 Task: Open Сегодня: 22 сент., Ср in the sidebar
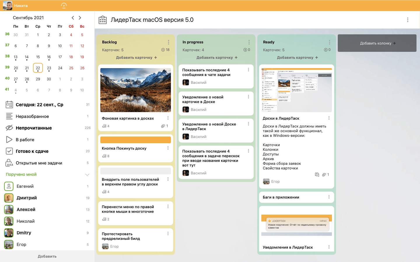point(47,105)
